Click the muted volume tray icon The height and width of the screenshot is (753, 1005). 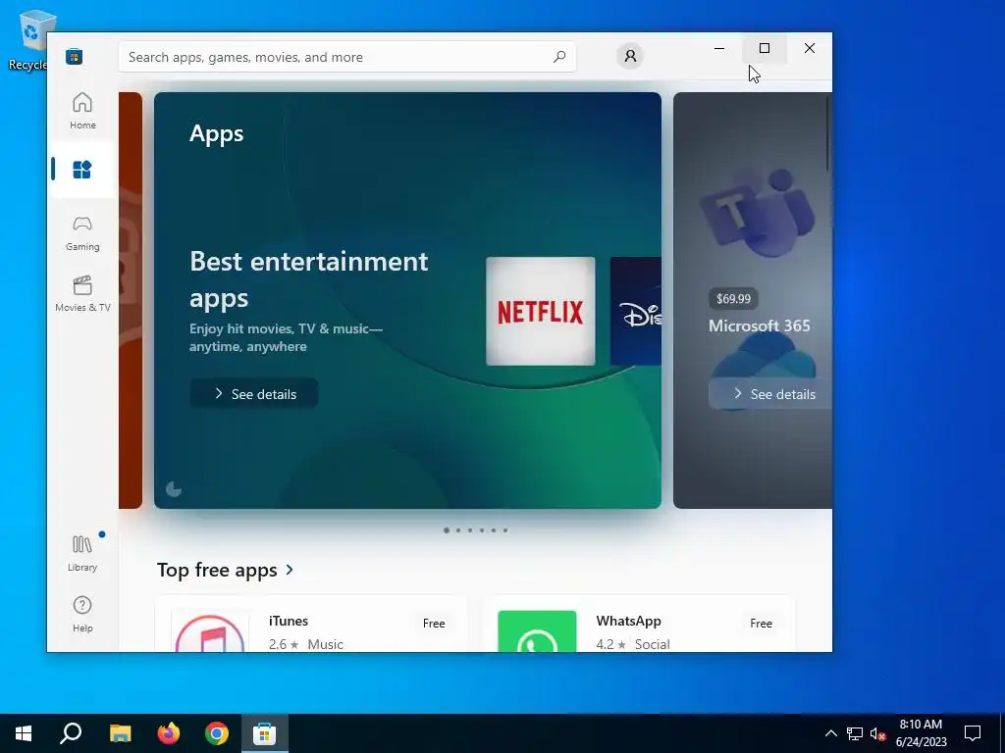(877, 733)
